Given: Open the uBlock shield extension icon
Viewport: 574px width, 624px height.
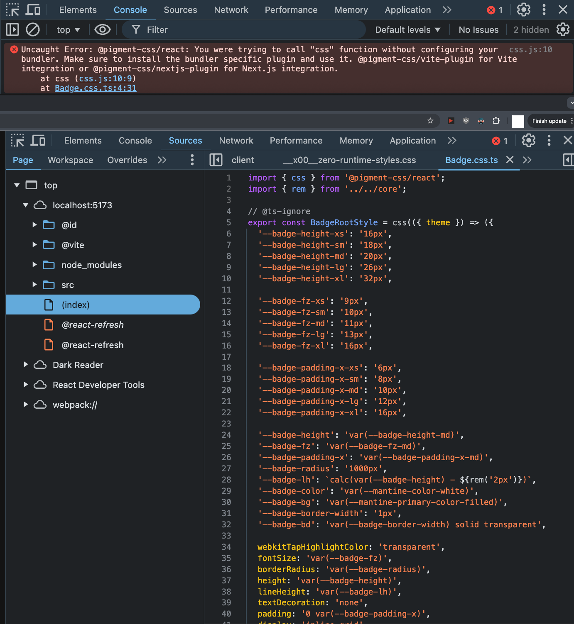Looking at the screenshot, I should click(x=466, y=121).
